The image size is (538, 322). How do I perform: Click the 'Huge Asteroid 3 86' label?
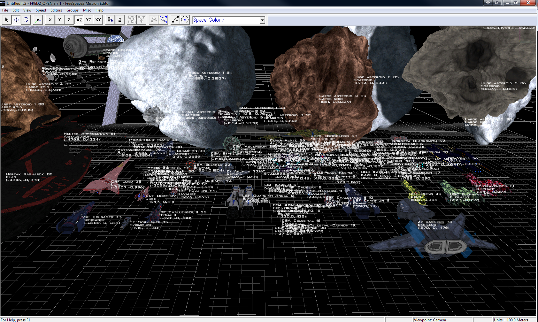503,83
